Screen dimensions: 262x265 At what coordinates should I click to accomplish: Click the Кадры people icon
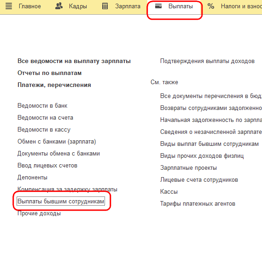[59, 6]
